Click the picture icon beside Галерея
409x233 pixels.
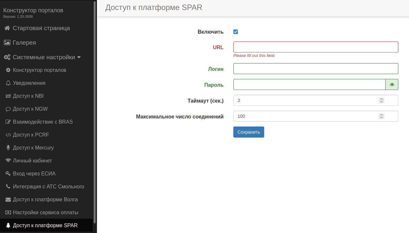click(7, 43)
